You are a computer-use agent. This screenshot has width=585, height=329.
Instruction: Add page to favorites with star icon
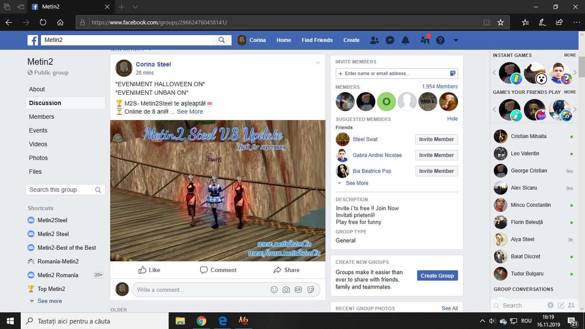pos(500,22)
